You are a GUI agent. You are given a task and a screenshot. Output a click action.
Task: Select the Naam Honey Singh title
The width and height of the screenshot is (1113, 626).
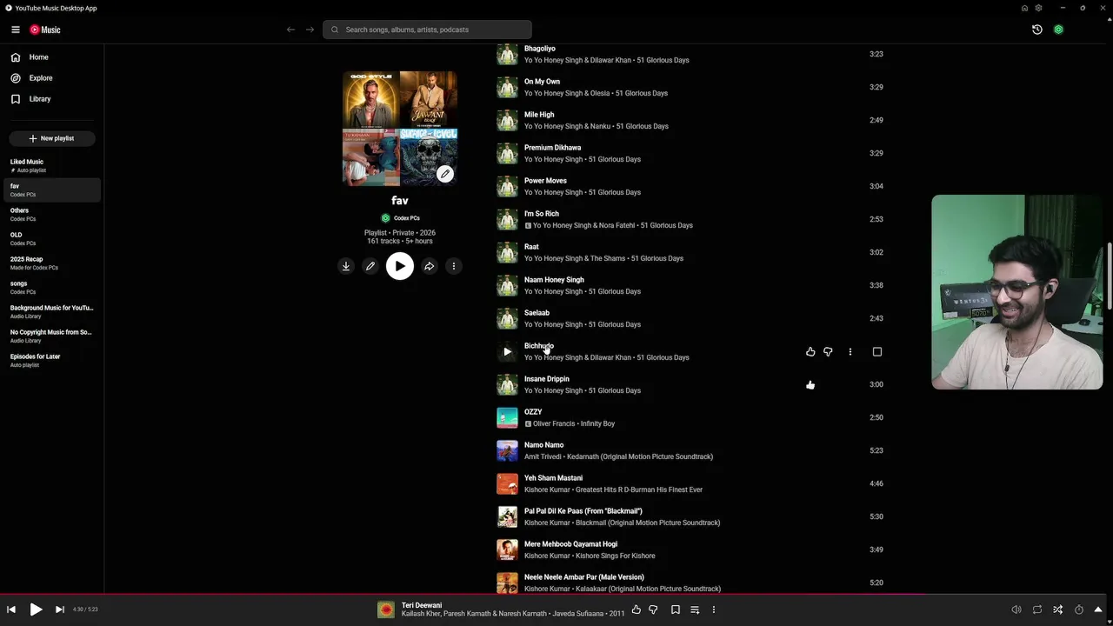coord(554,280)
